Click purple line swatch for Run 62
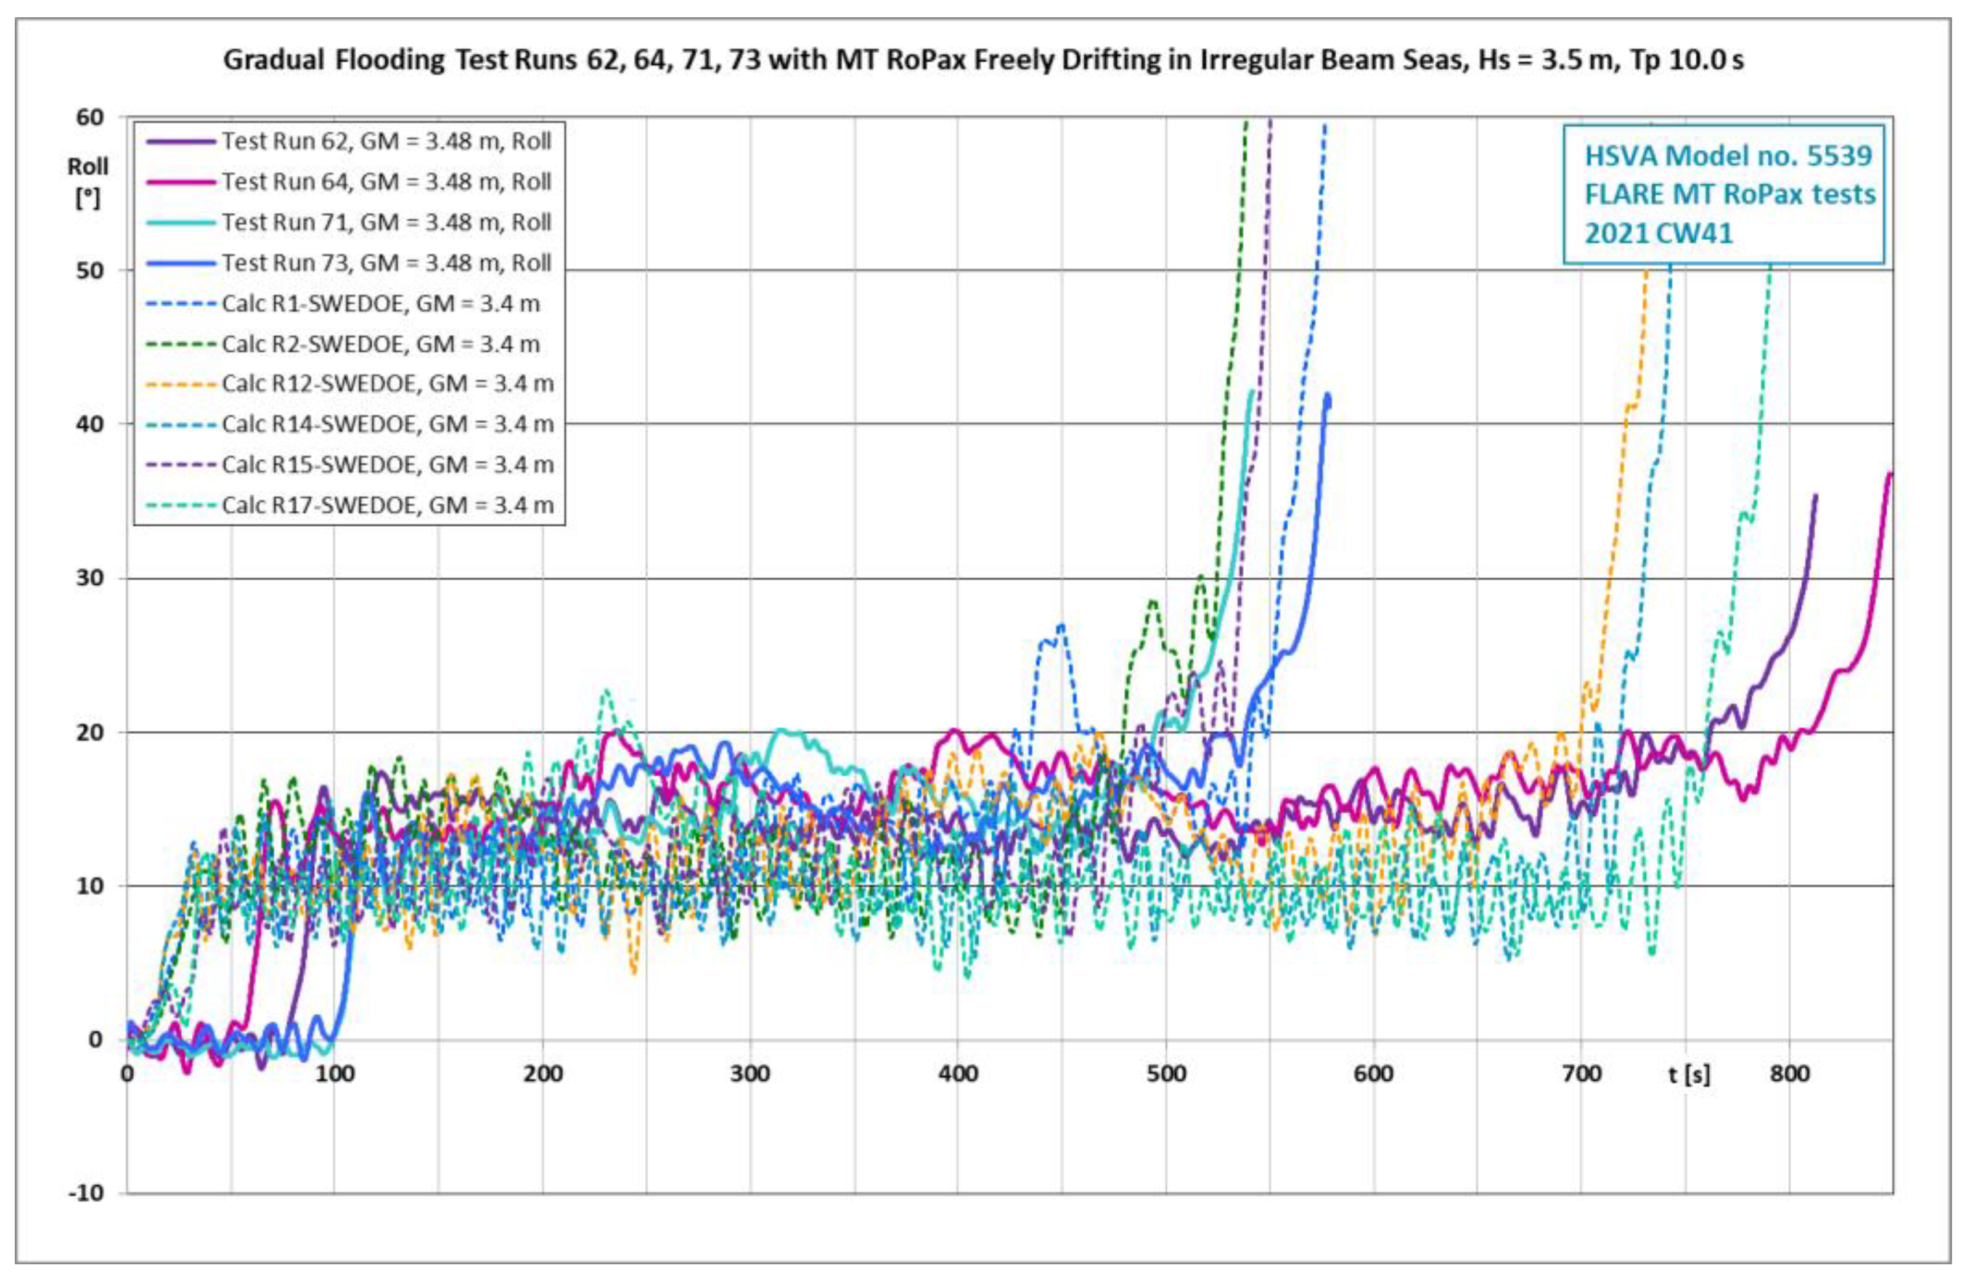This screenshot has height=1284, width=1973. (x=181, y=142)
